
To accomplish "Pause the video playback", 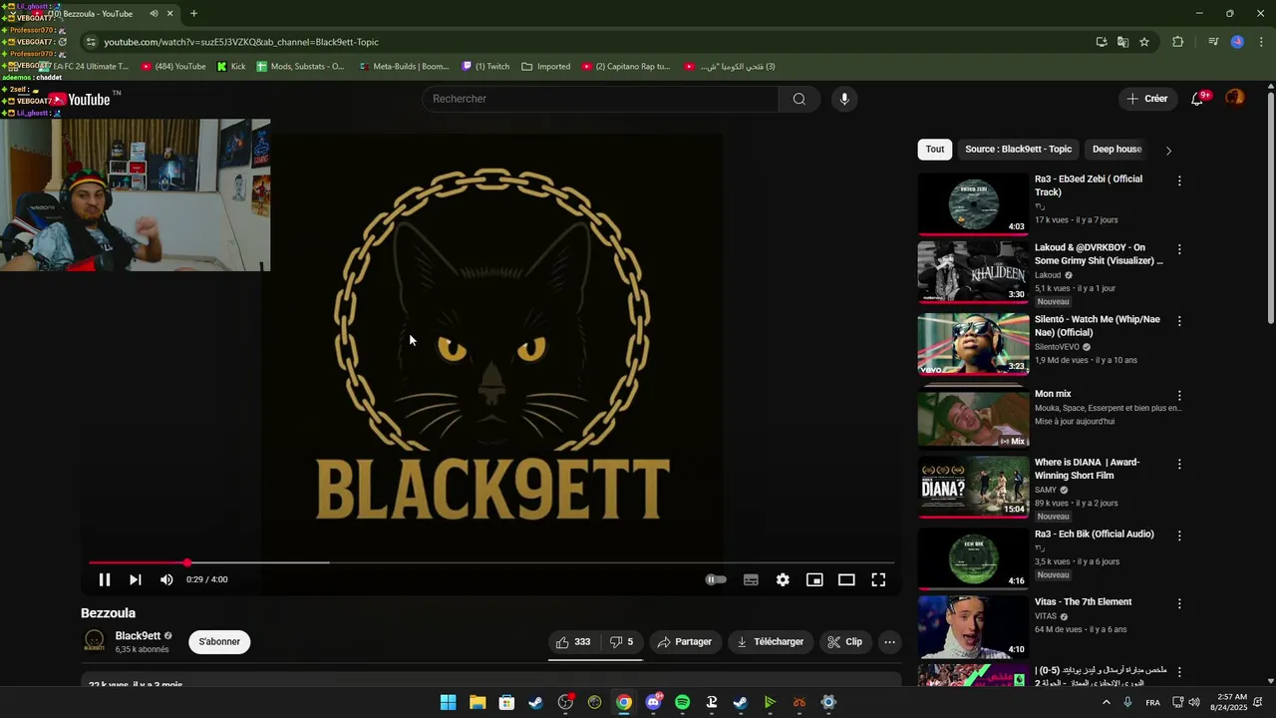I will coord(104,579).
